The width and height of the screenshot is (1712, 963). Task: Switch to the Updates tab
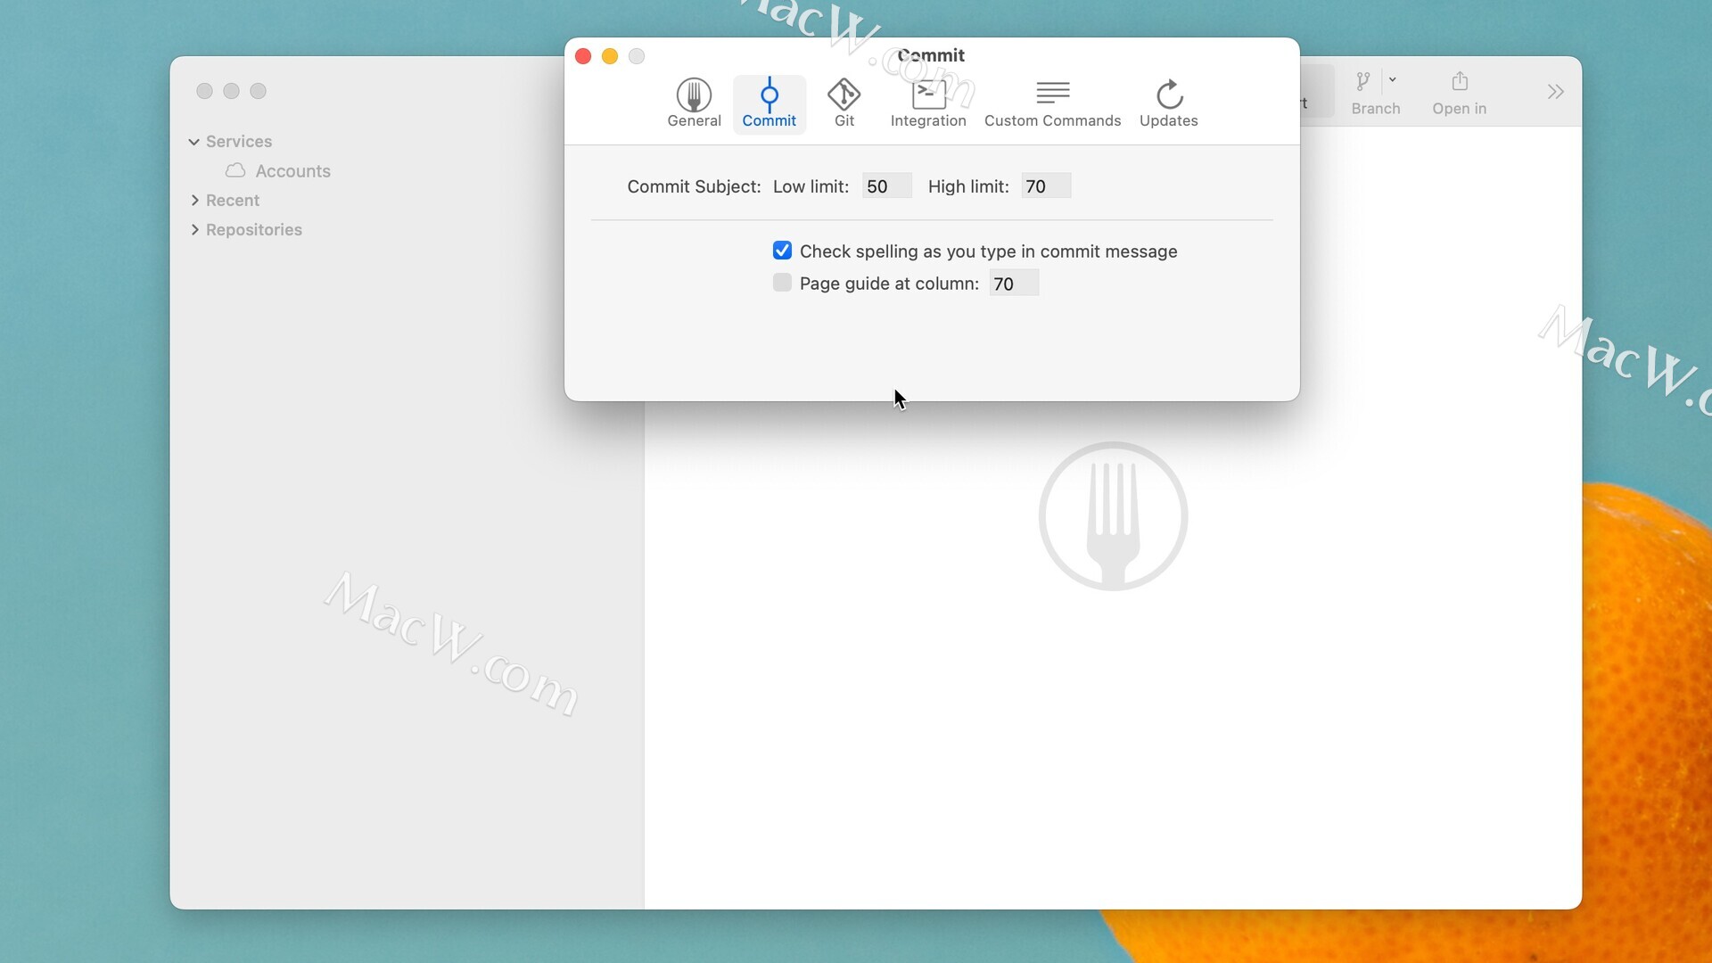tap(1168, 103)
